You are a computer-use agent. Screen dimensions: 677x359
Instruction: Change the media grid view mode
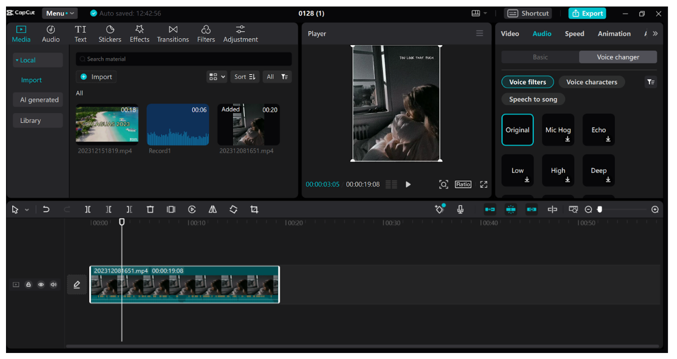point(217,76)
